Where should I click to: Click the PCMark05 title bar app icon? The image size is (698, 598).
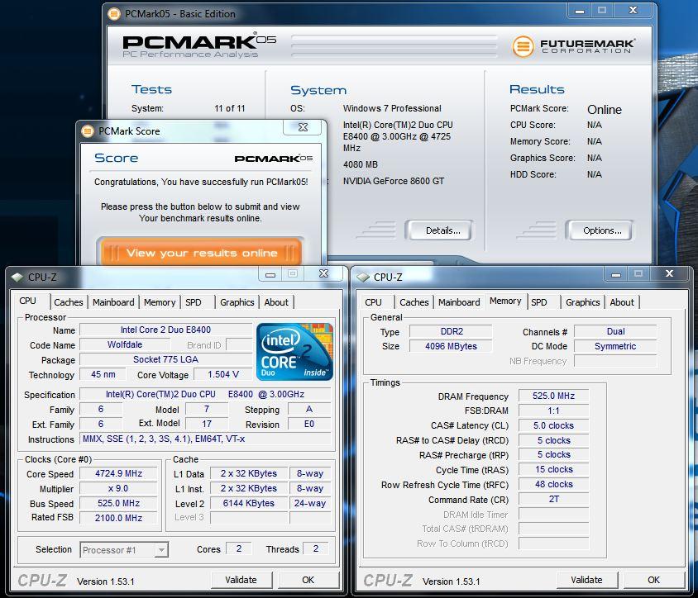(x=114, y=14)
